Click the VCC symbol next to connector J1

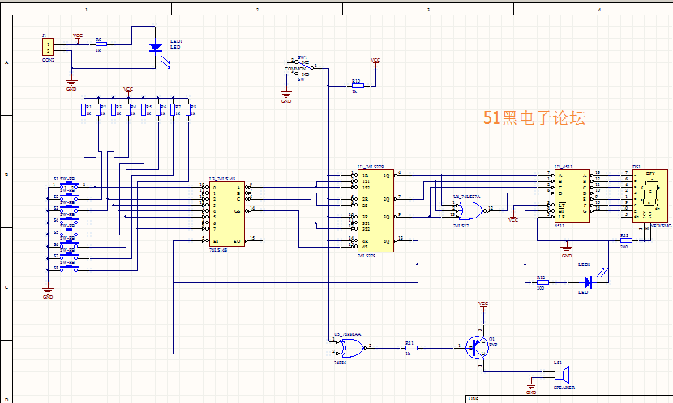pos(78,38)
